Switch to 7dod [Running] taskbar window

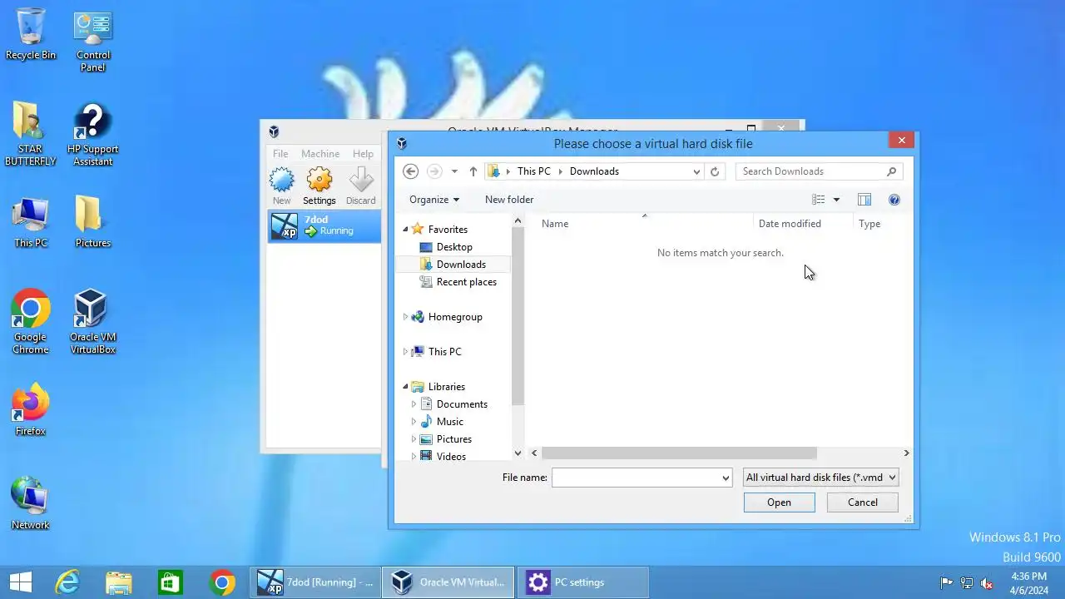[315, 582]
